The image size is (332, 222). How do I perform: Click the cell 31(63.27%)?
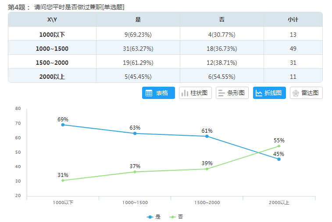[x=138, y=49]
